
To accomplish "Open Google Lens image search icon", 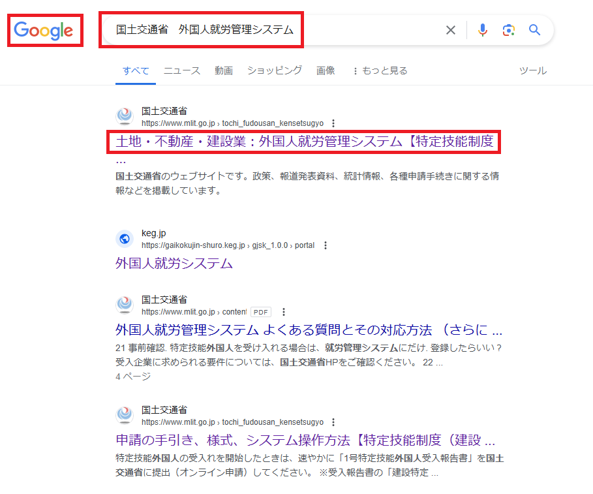I will pos(509,30).
